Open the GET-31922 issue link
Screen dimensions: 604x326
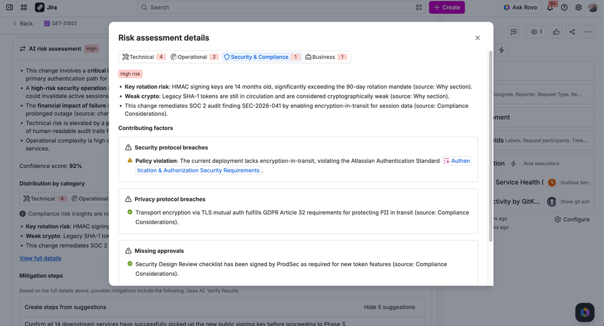click(64, 24)
